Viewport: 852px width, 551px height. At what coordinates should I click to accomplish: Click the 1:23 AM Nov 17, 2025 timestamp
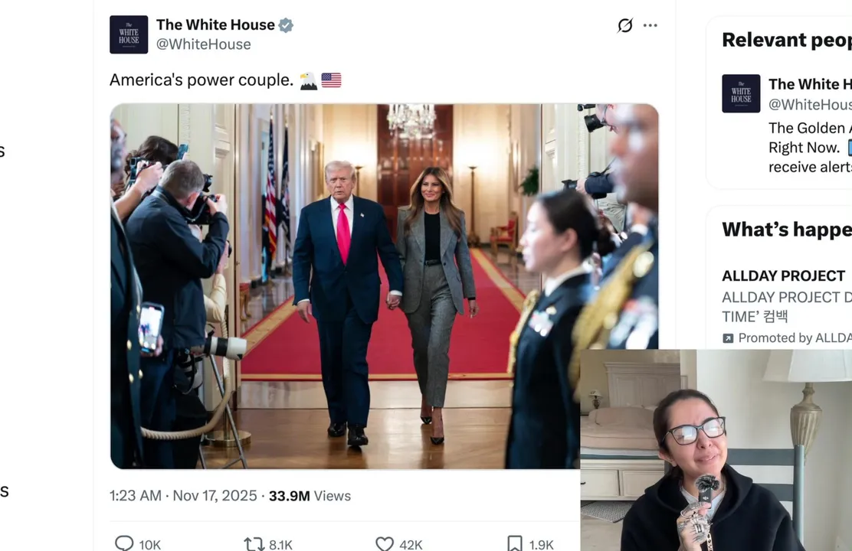(x=183, y=496)
